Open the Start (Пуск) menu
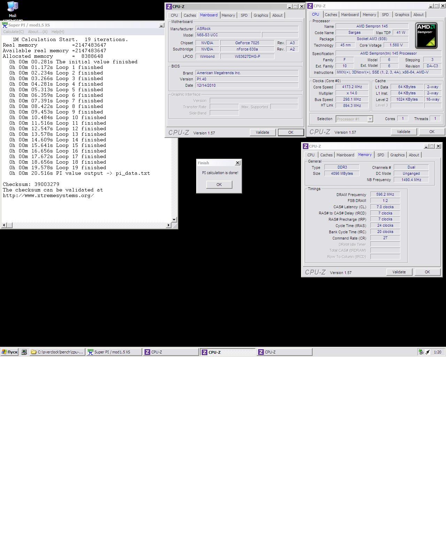This screenshot has width=446, height=539. (x=9, y=352)
